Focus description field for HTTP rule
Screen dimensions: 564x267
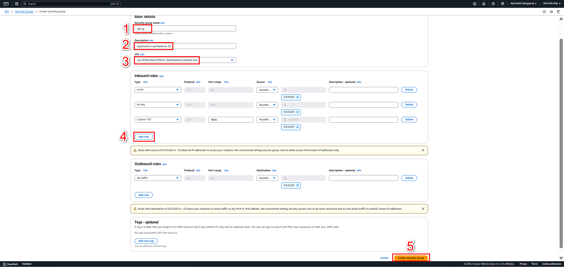[363, 90]
